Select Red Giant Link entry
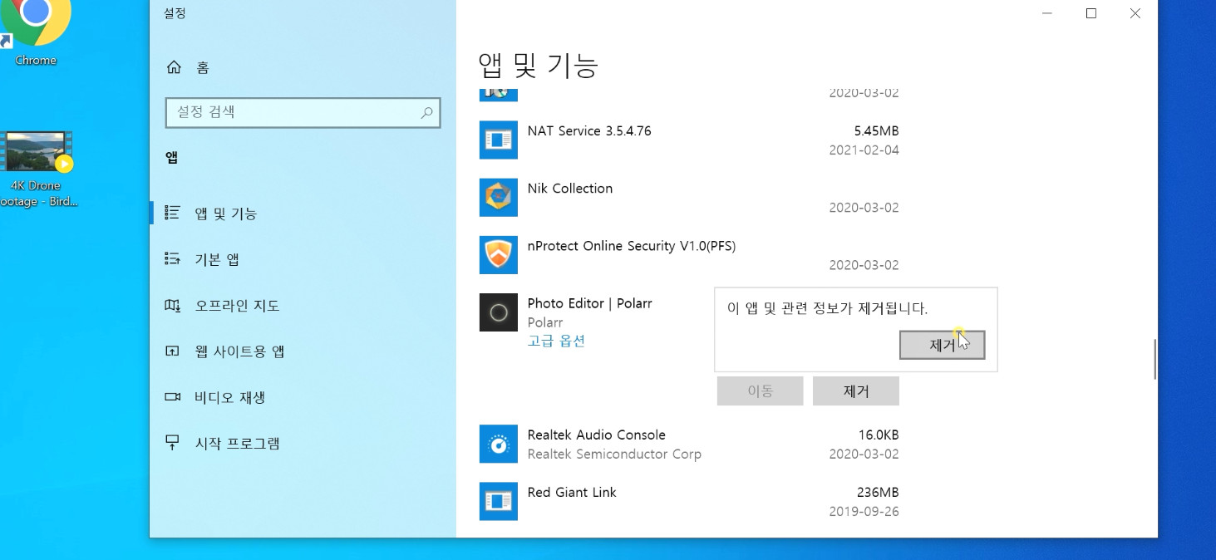 tap(689, 502)
